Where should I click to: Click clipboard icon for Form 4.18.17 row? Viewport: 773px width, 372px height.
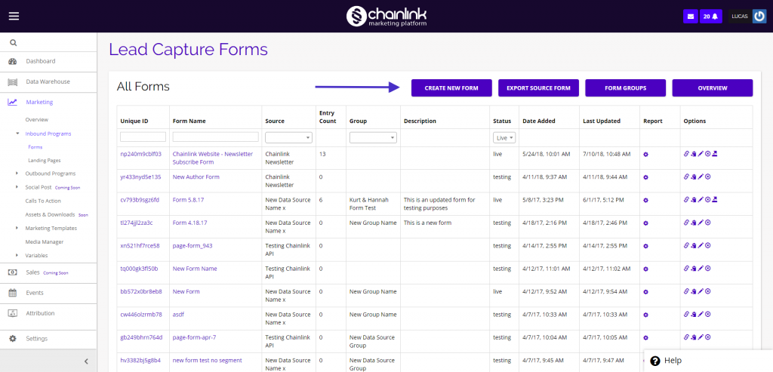point(693,223)
